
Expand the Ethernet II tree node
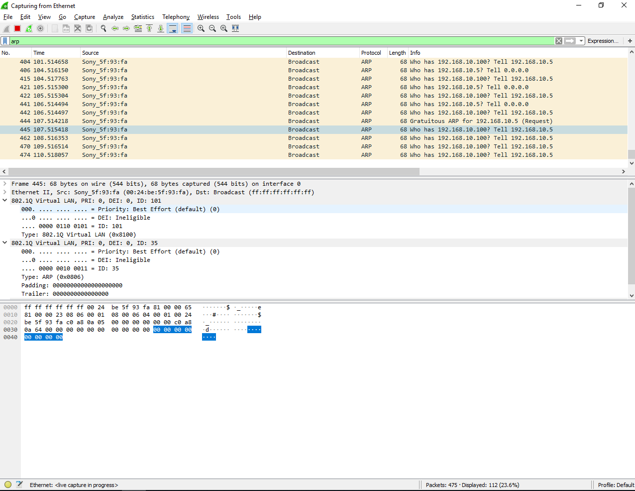(5, 192)
